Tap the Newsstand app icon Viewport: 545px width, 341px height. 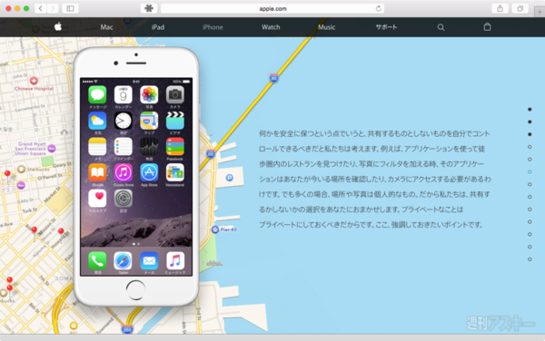(174, 172)
